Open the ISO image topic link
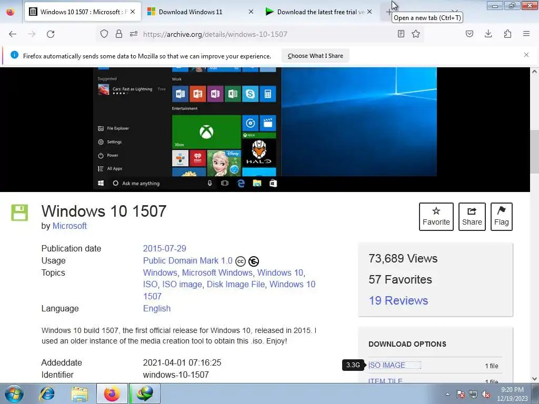The image size is (539, 404). coord(182,285)
